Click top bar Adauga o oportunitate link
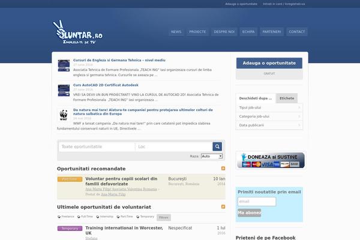 [241, 4]
